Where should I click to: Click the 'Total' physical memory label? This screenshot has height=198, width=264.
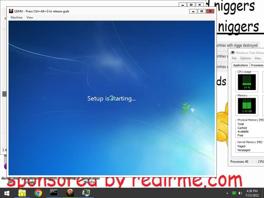click(x=241, y=124)
